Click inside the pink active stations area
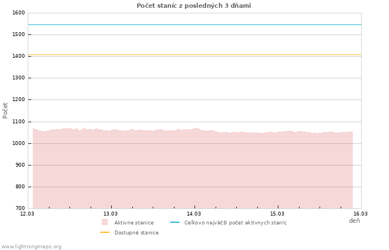 tap(194, 172)
